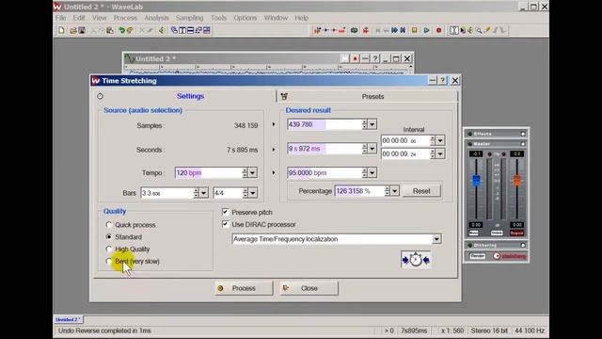Viewport: 602px width, 339px height.
Task: Click the Redo arrow toolbar icon
Action: pyautogui.click(x=130, y=30)
